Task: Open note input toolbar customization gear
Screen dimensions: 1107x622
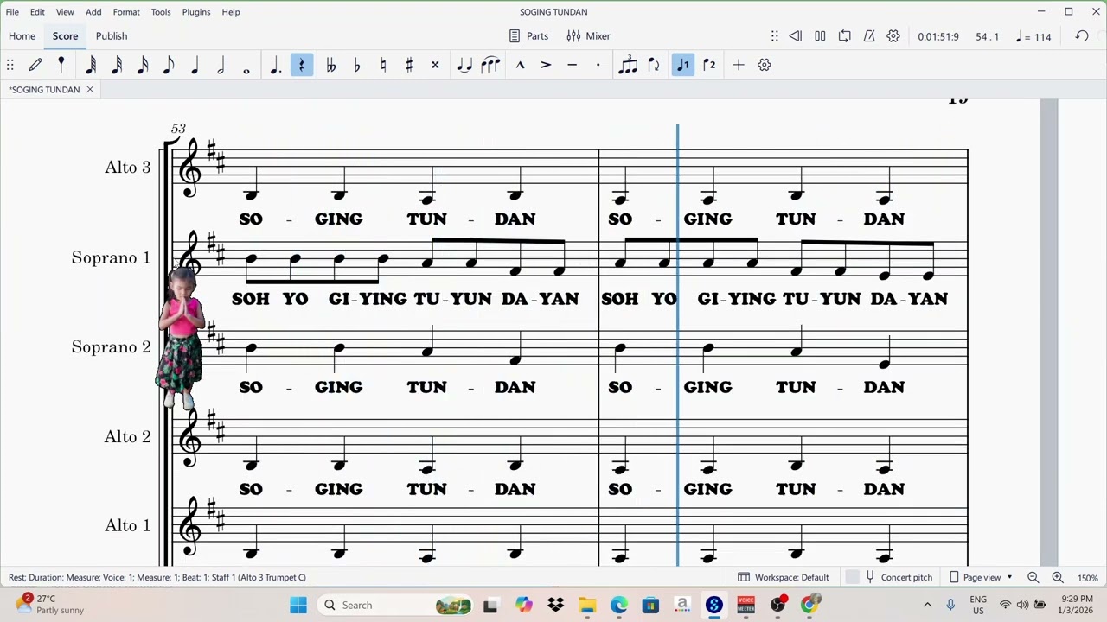Action: coord(765,65)
